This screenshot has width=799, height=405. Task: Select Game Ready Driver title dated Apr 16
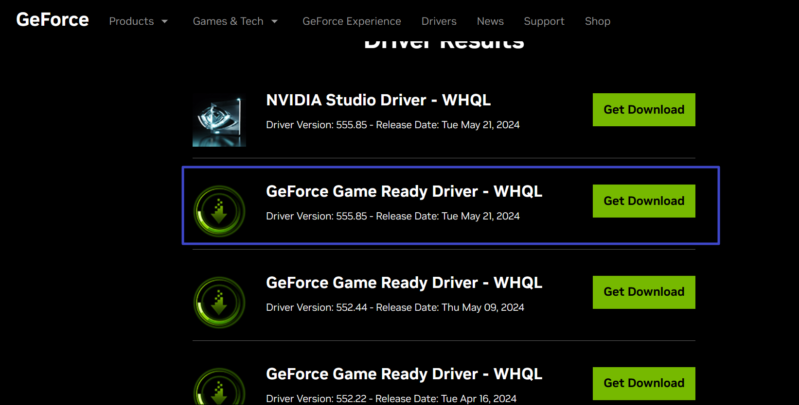coord(404,374)
